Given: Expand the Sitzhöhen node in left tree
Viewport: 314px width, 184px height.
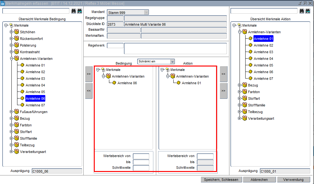Looking at the screenshot, I should (11, 32).
